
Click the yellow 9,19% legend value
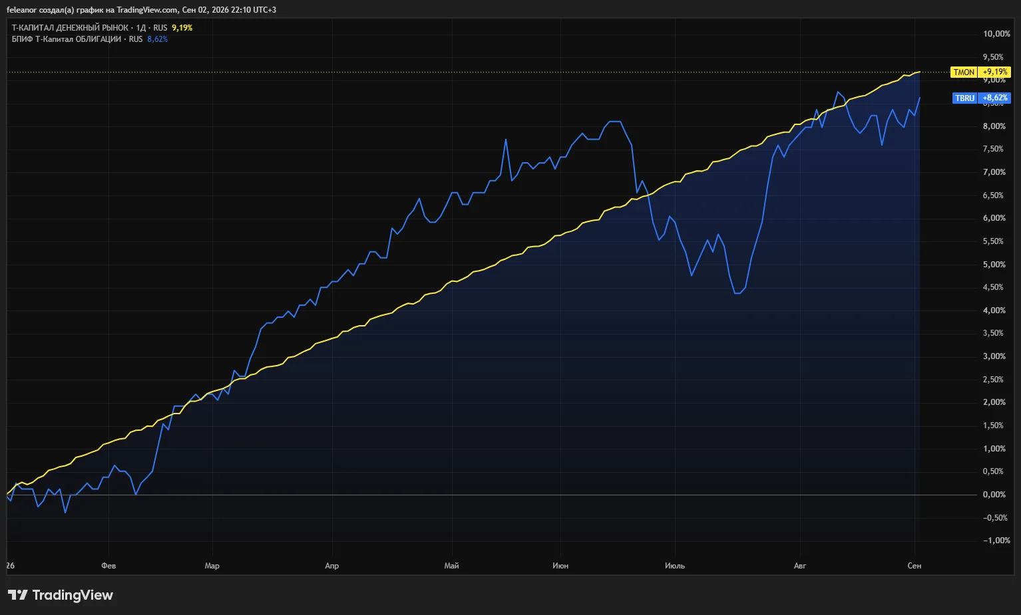[182, 28]
